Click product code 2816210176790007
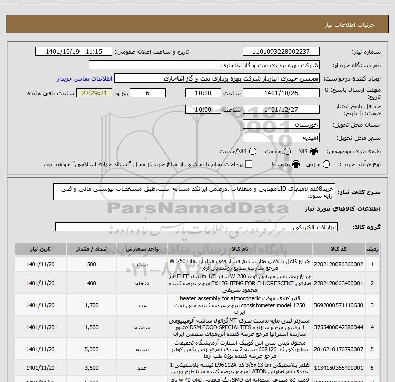This screenshot has height=382, width=395. 339,349
